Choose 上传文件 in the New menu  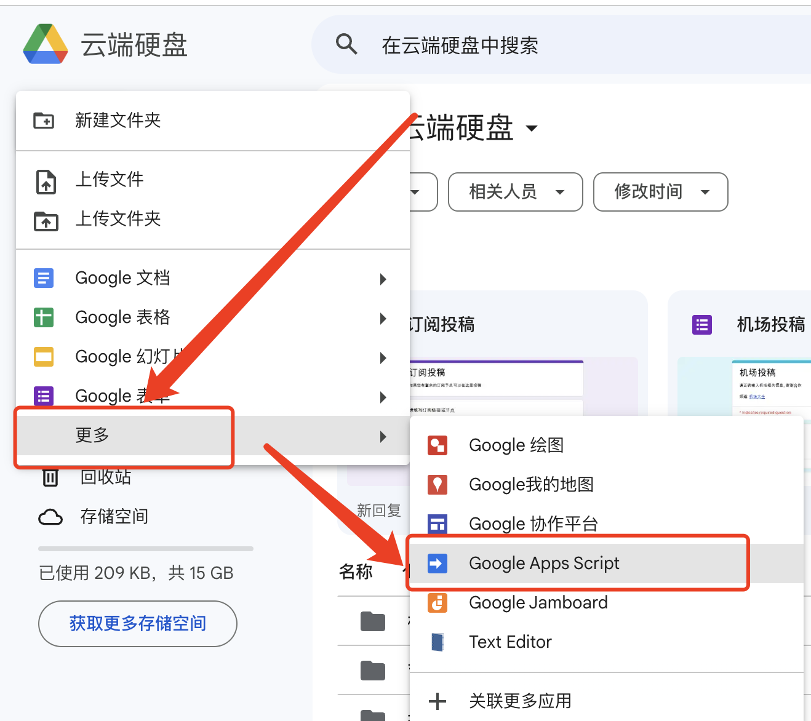[109, 180]
